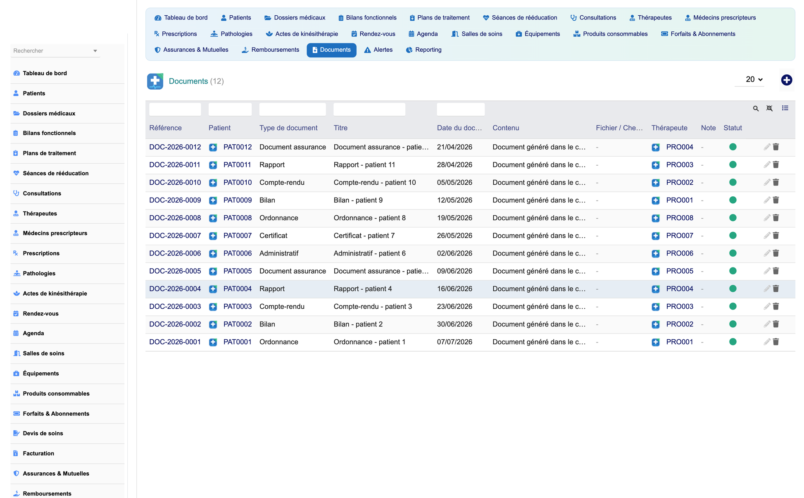Click trash icon on DOC-2026-0010 row
This screenshot has height=498, width=804.
point(776,182)
